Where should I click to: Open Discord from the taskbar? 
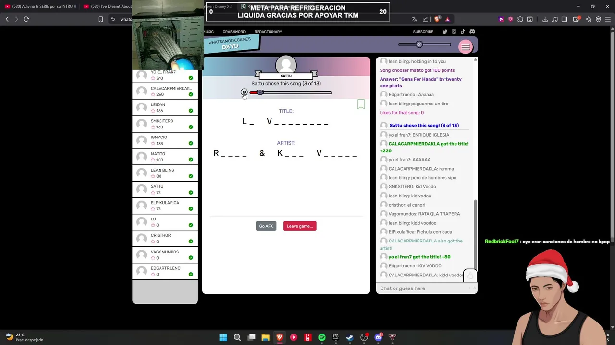click(x=378, y=337)
